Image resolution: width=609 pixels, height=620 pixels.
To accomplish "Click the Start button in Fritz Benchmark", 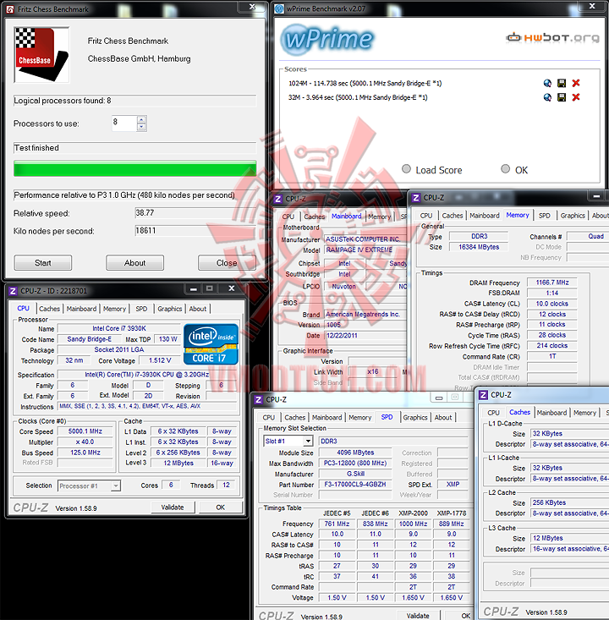I will click(x=42, y=263).
